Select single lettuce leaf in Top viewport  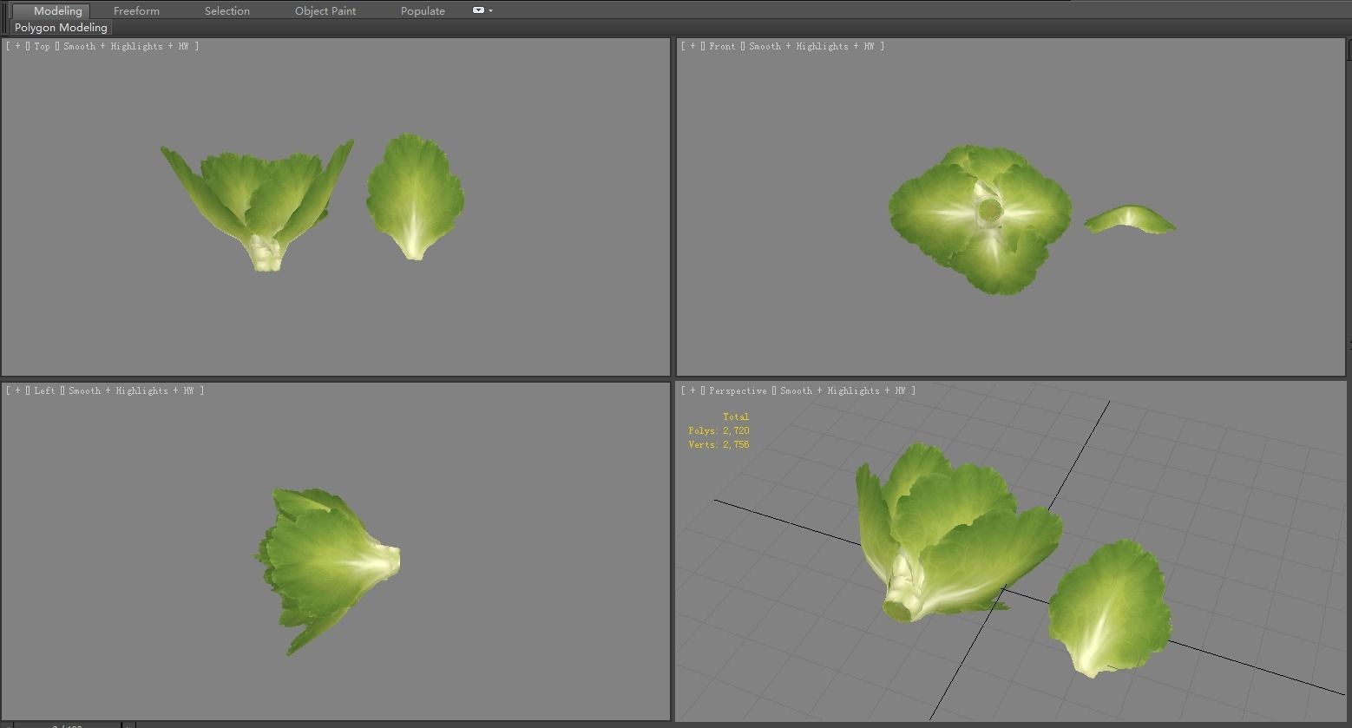point(415,196)
